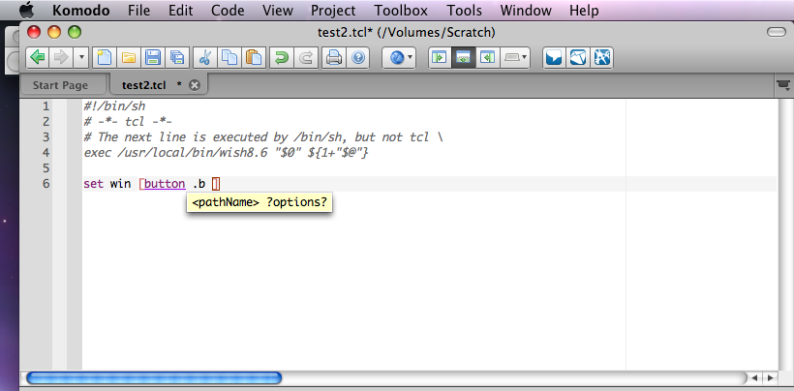Click the green Back navigation arrow
This screenshot has width=794, height=391.
[x=38, y=57]
